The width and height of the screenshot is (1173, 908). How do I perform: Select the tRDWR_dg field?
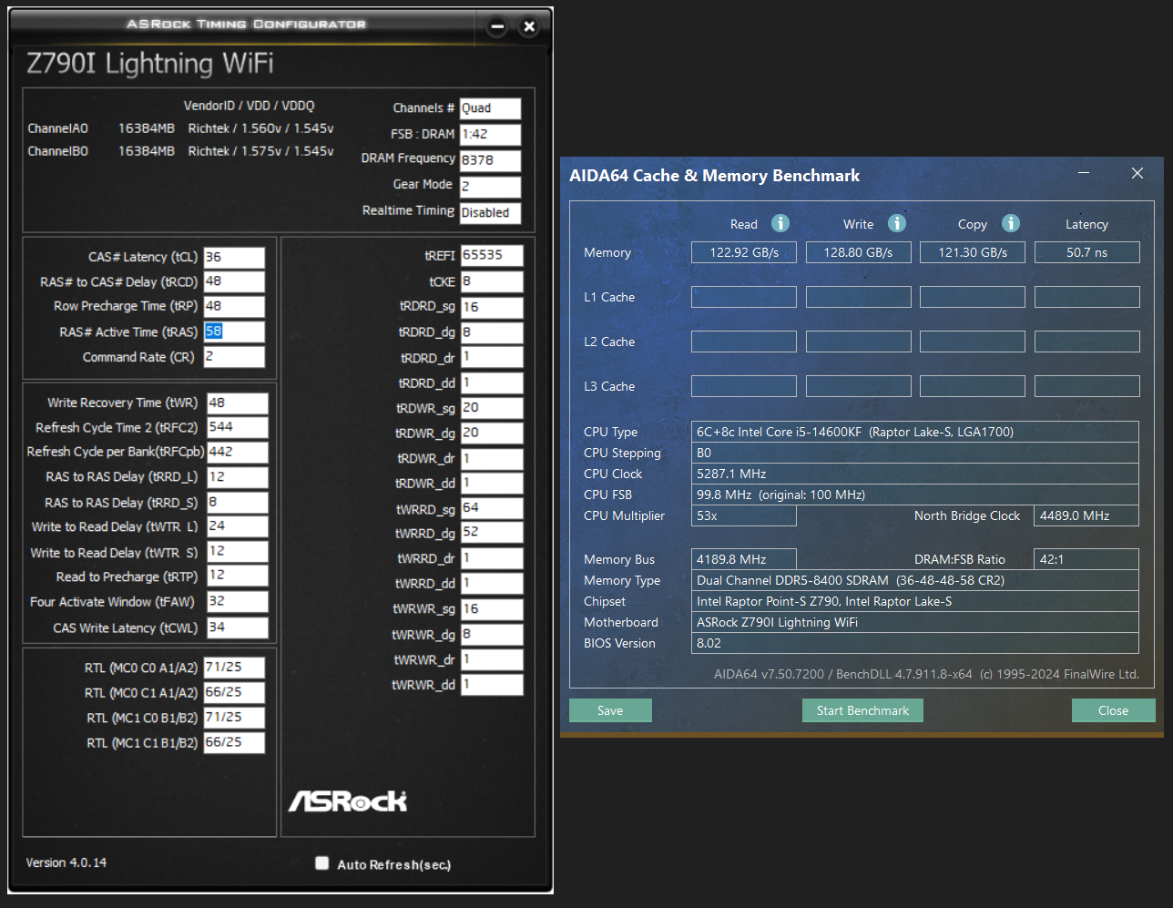[x=492, y=433]
